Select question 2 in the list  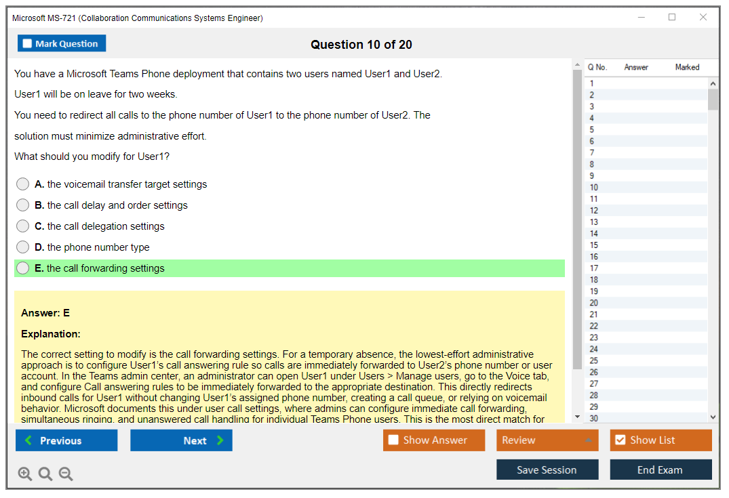[x=646, y=95]
